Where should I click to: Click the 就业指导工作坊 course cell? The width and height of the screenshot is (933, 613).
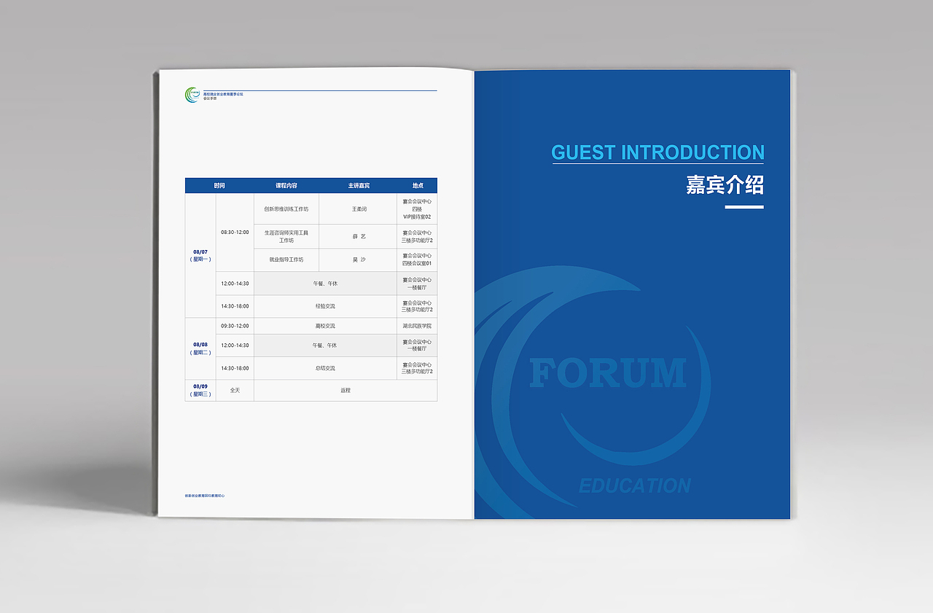point(286,259)
